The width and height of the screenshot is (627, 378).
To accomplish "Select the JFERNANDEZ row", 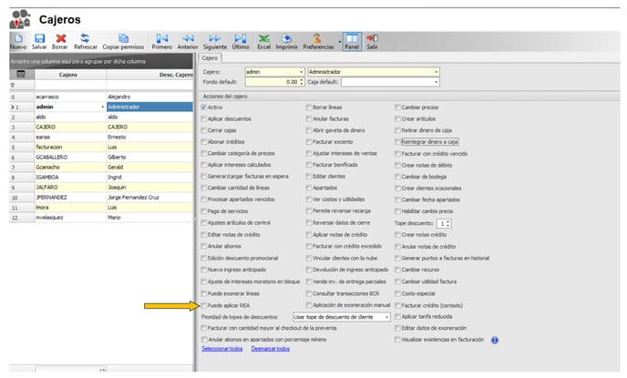I will pyautogui.click(x=101, y=198).
